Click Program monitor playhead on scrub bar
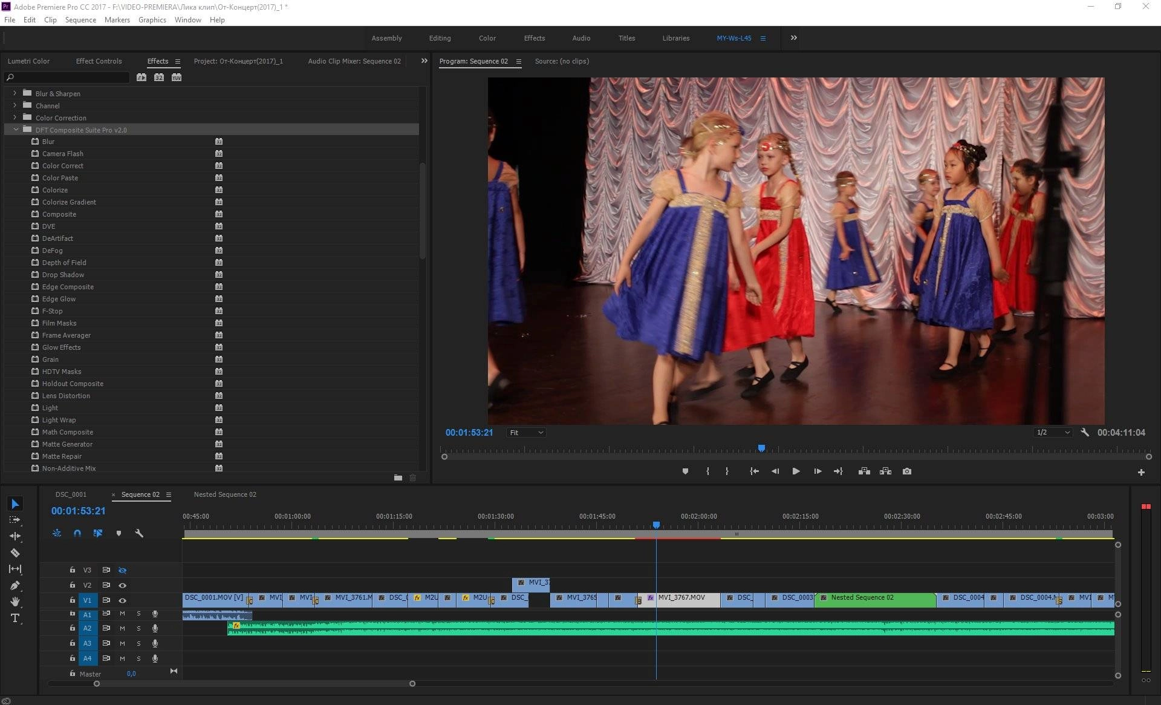 click(x=761, y=448)
